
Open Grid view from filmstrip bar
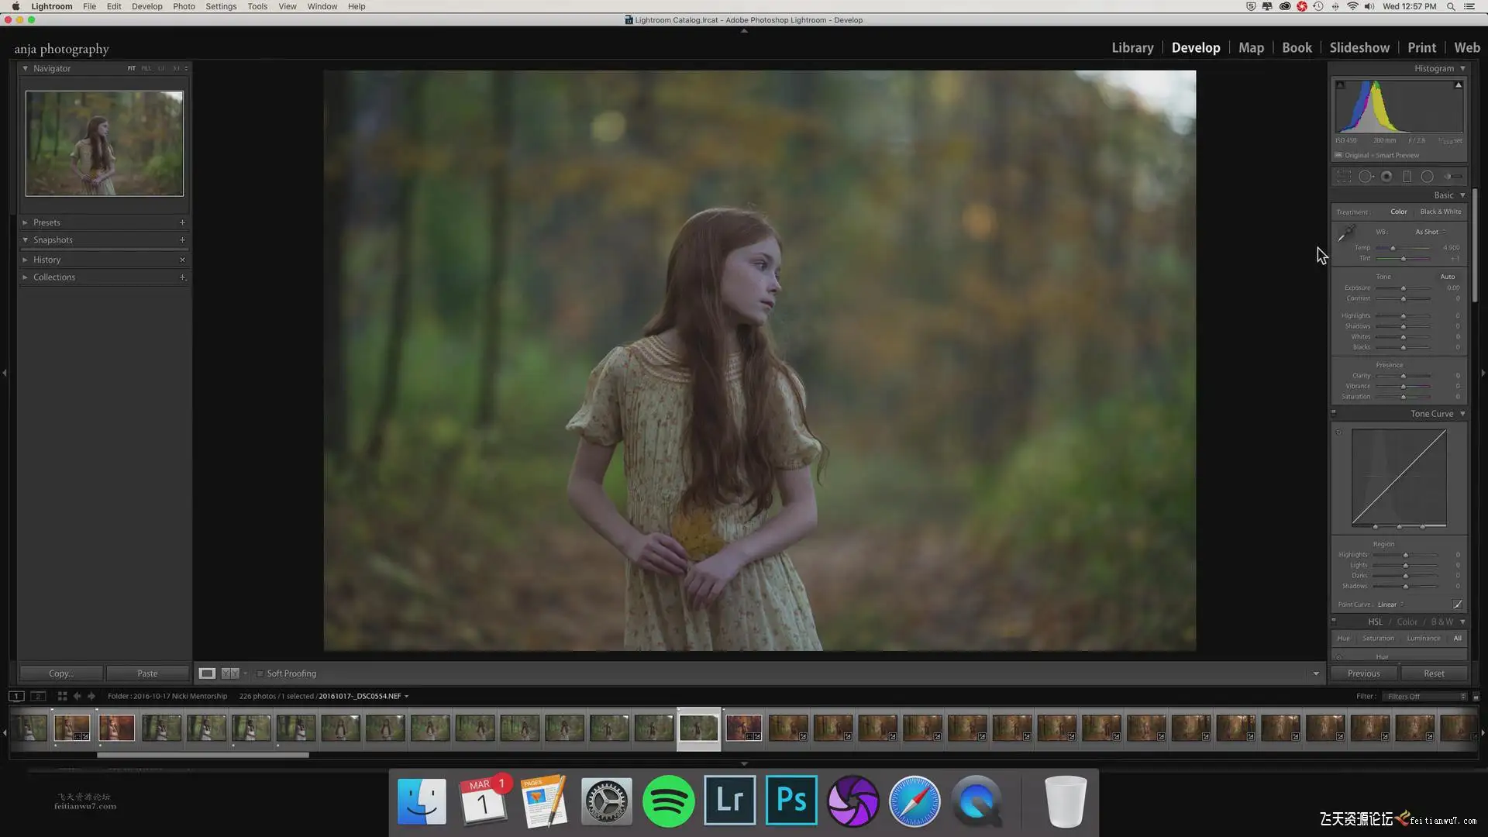coord(62,696)
